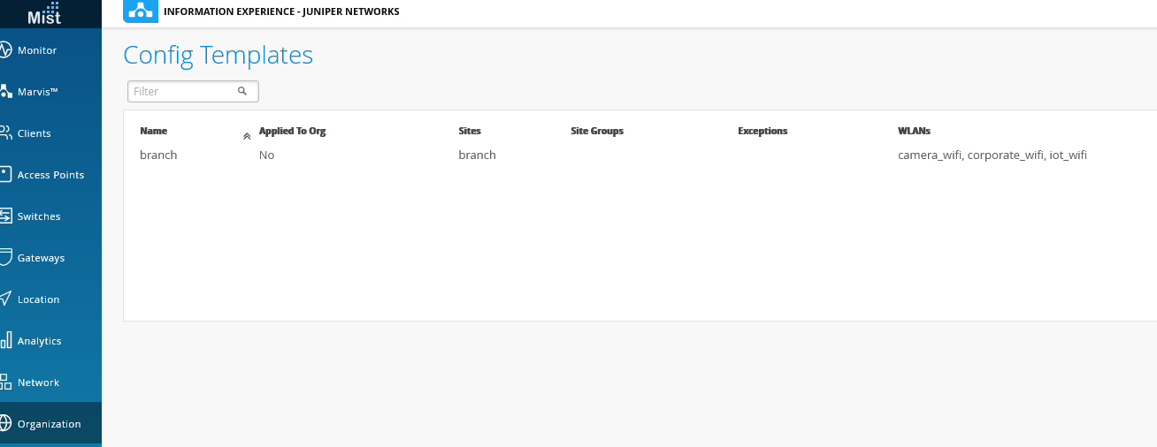Open the Organization menu item
The image size is (1157, 447).
point(49,424)
